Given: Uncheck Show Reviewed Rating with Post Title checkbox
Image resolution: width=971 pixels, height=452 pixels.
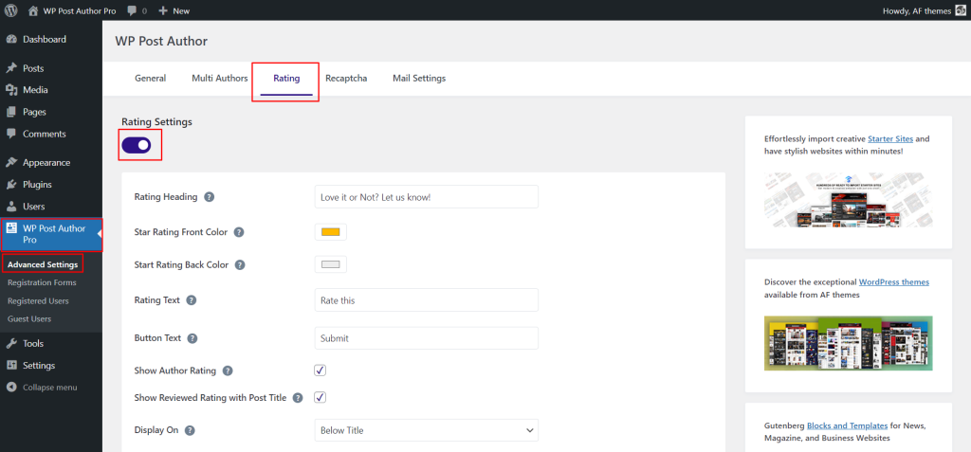Looking at the screenshot, I should [321, 397].
